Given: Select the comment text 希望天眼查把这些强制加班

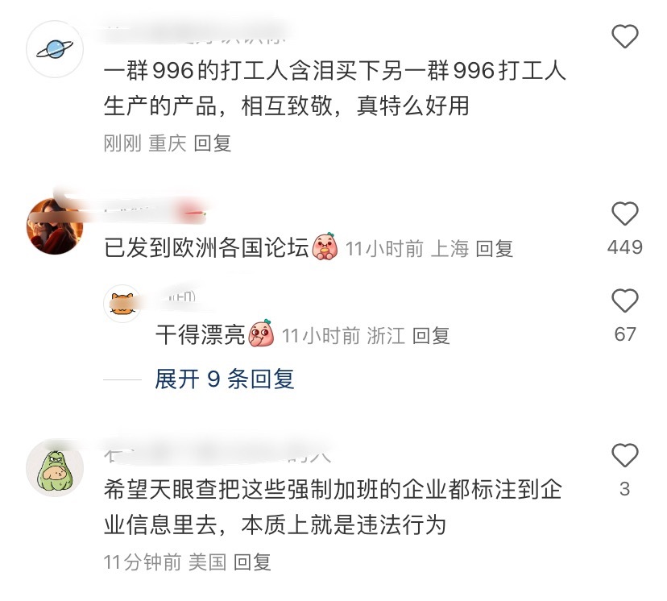Looking at the screenshot, I should tap(333, 507).
